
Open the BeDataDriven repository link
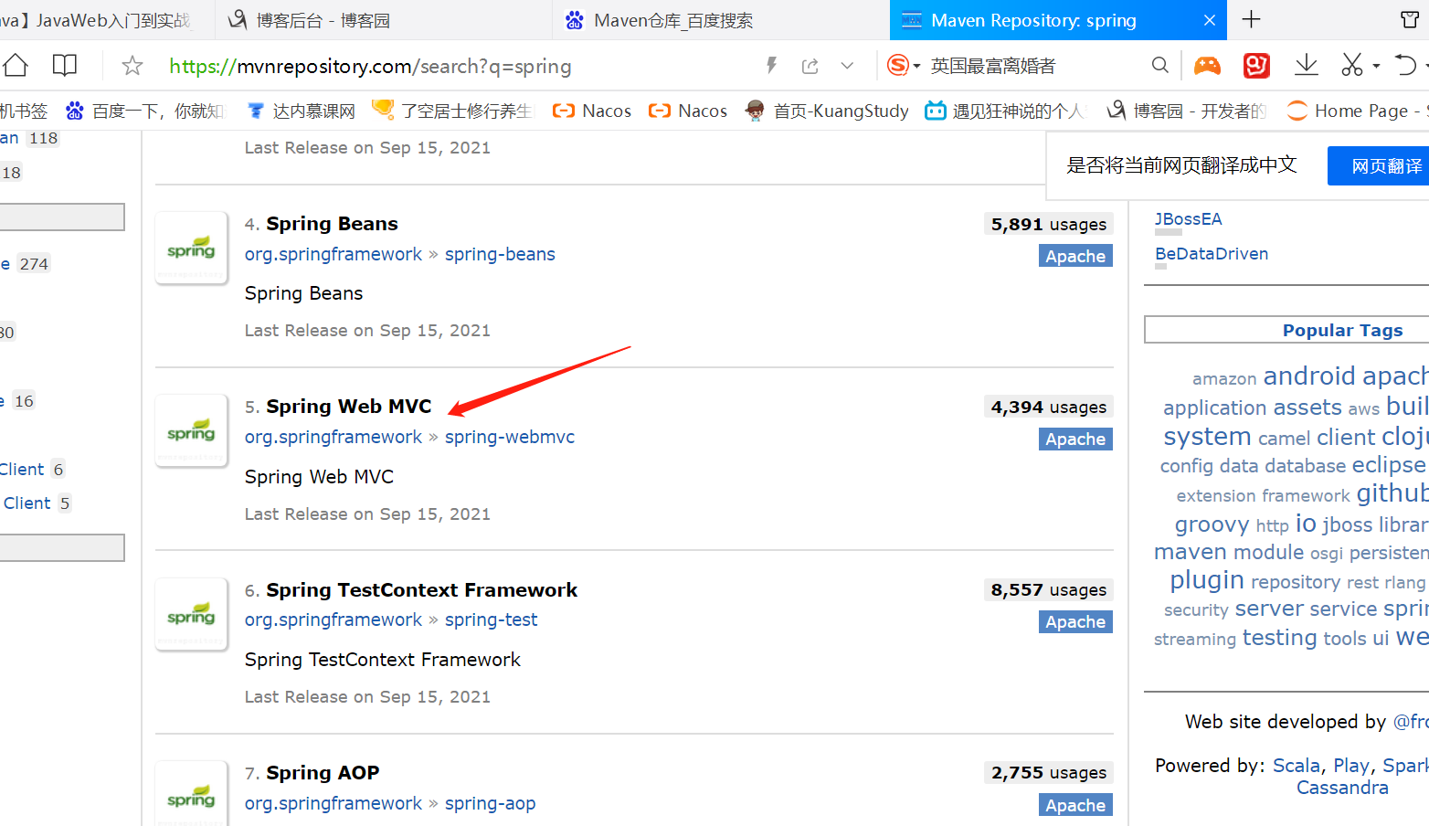click(1212, 254)
